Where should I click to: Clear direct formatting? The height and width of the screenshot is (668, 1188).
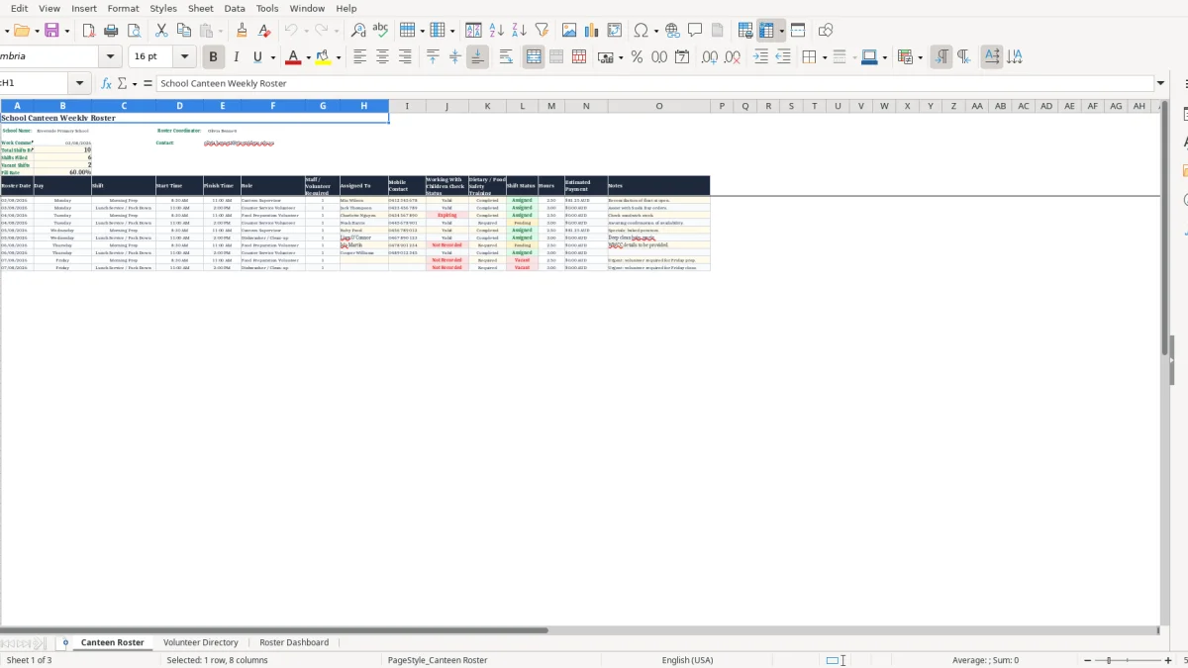264,31
